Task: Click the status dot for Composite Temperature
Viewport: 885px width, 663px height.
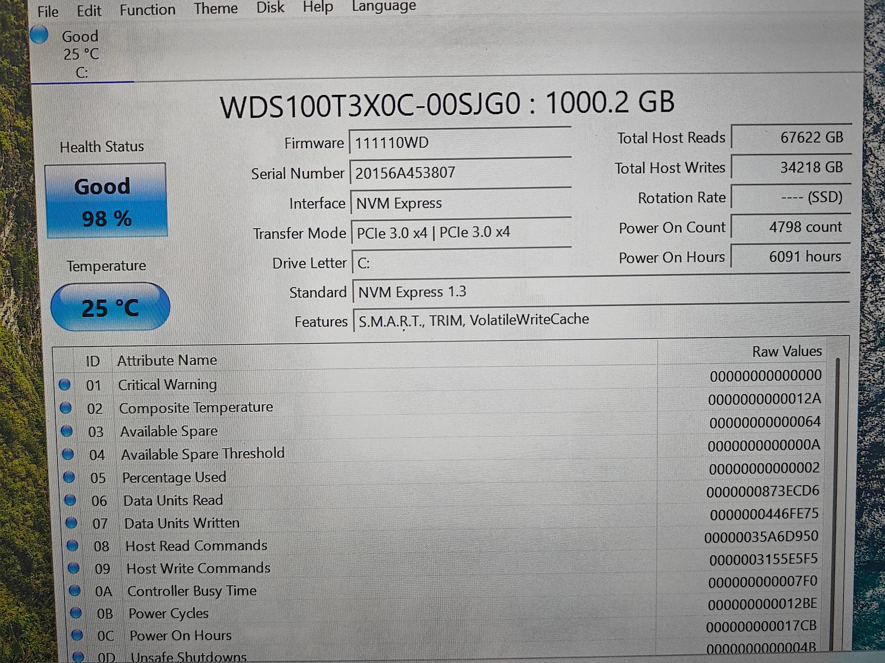Action: (66, 407)
